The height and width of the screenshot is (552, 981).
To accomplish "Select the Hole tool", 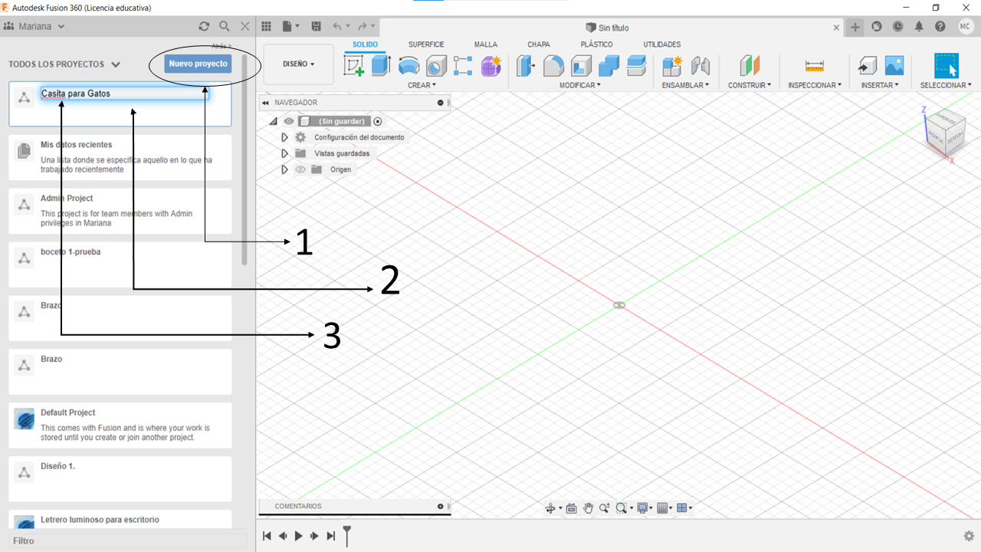I will (436, 66).
